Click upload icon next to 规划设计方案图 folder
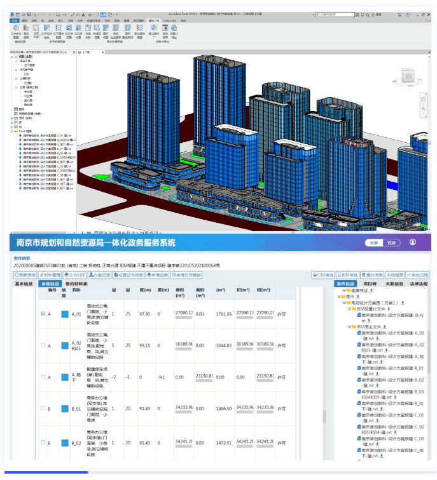This screenshot has width=437, height=480. coord(403,303)
